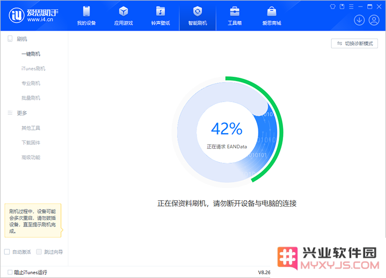The width and height of the screenshot is (386, 278).
Task: Click the i4 logo icon
Action: click(x=17, y=15)
